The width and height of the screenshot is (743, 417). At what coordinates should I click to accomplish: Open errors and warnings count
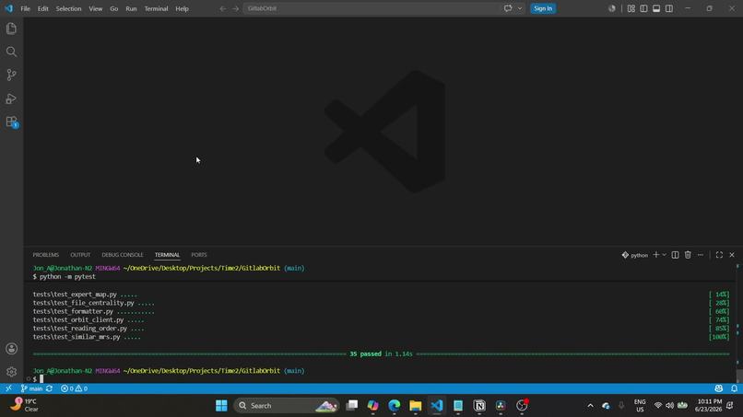point(74,388)
